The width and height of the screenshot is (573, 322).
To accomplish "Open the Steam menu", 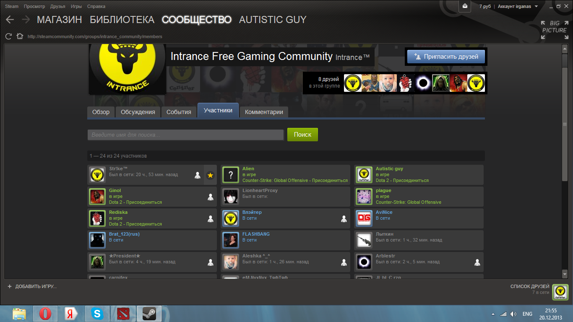I will click(12, 6).
